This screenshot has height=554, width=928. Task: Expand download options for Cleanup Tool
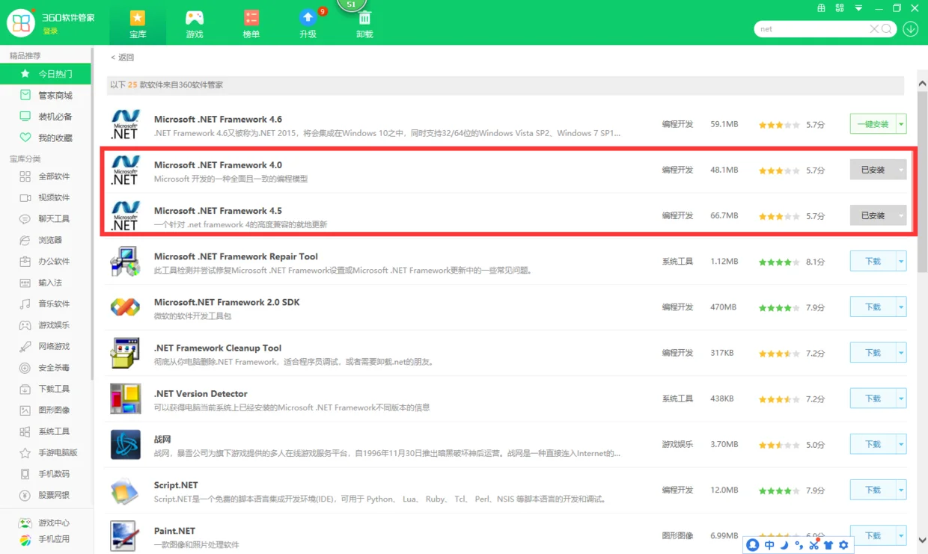(902, 353)
